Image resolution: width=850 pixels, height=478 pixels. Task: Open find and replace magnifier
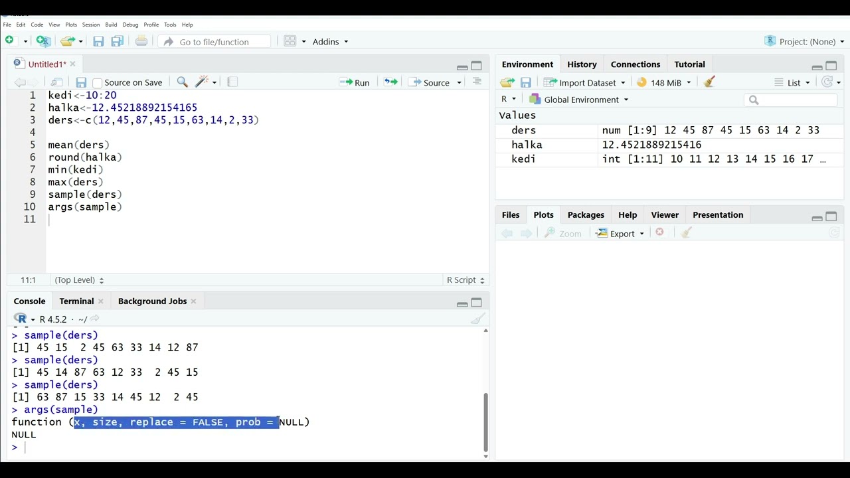182,82
